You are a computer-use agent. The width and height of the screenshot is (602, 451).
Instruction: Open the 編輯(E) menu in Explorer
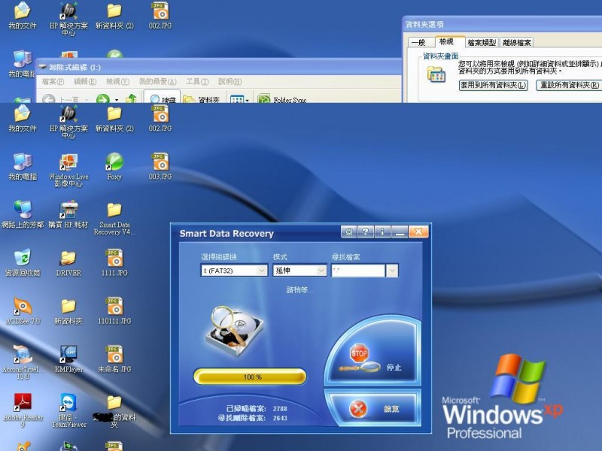pyautogui.click(x=85, y=81)
